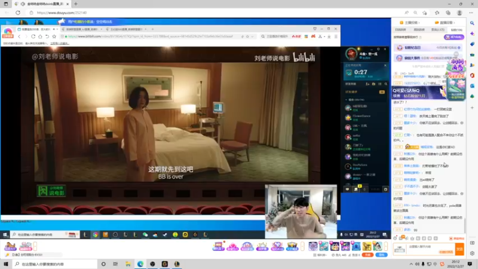Open the system volume icon
This screenshot has width=478, height=269.
[417, 264]
